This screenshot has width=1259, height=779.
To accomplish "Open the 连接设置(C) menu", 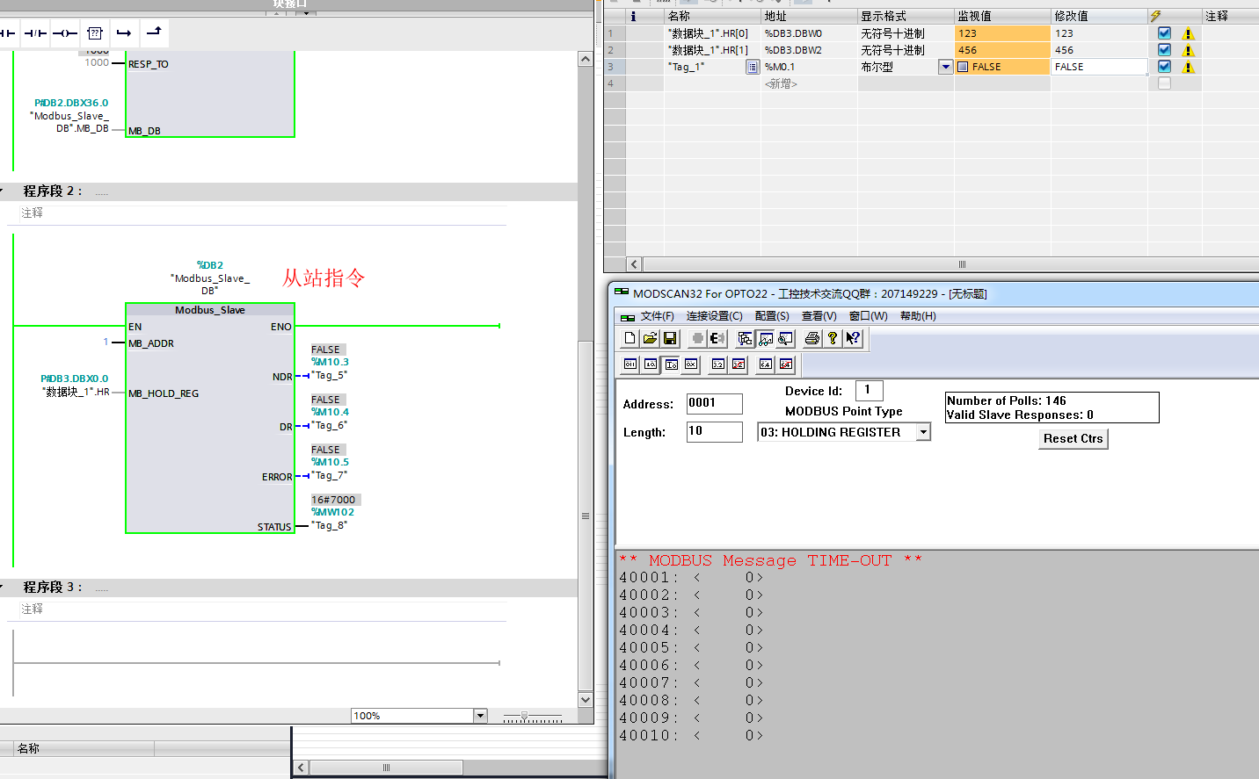I will (714, 316).
